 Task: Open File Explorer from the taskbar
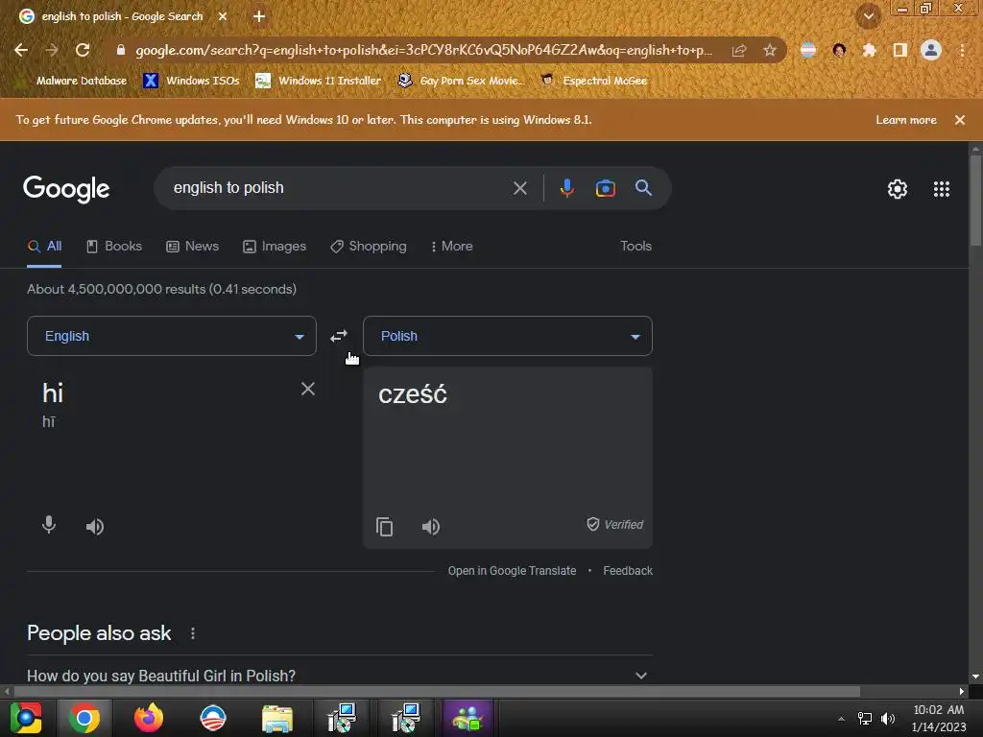277,718
